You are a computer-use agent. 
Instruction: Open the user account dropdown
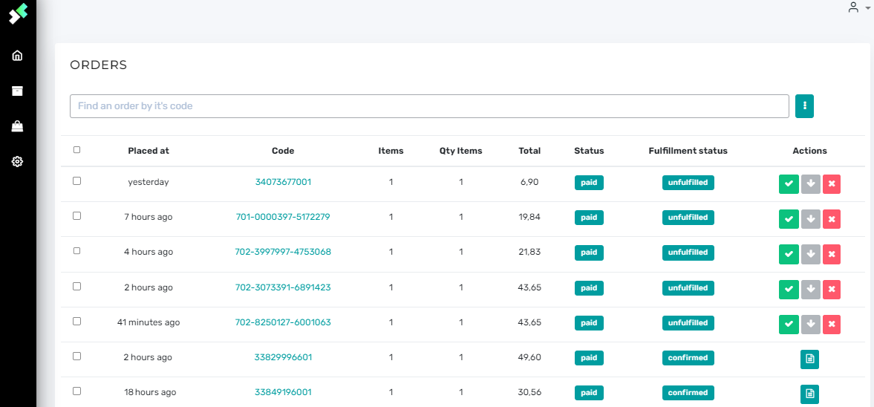point(858,7)
